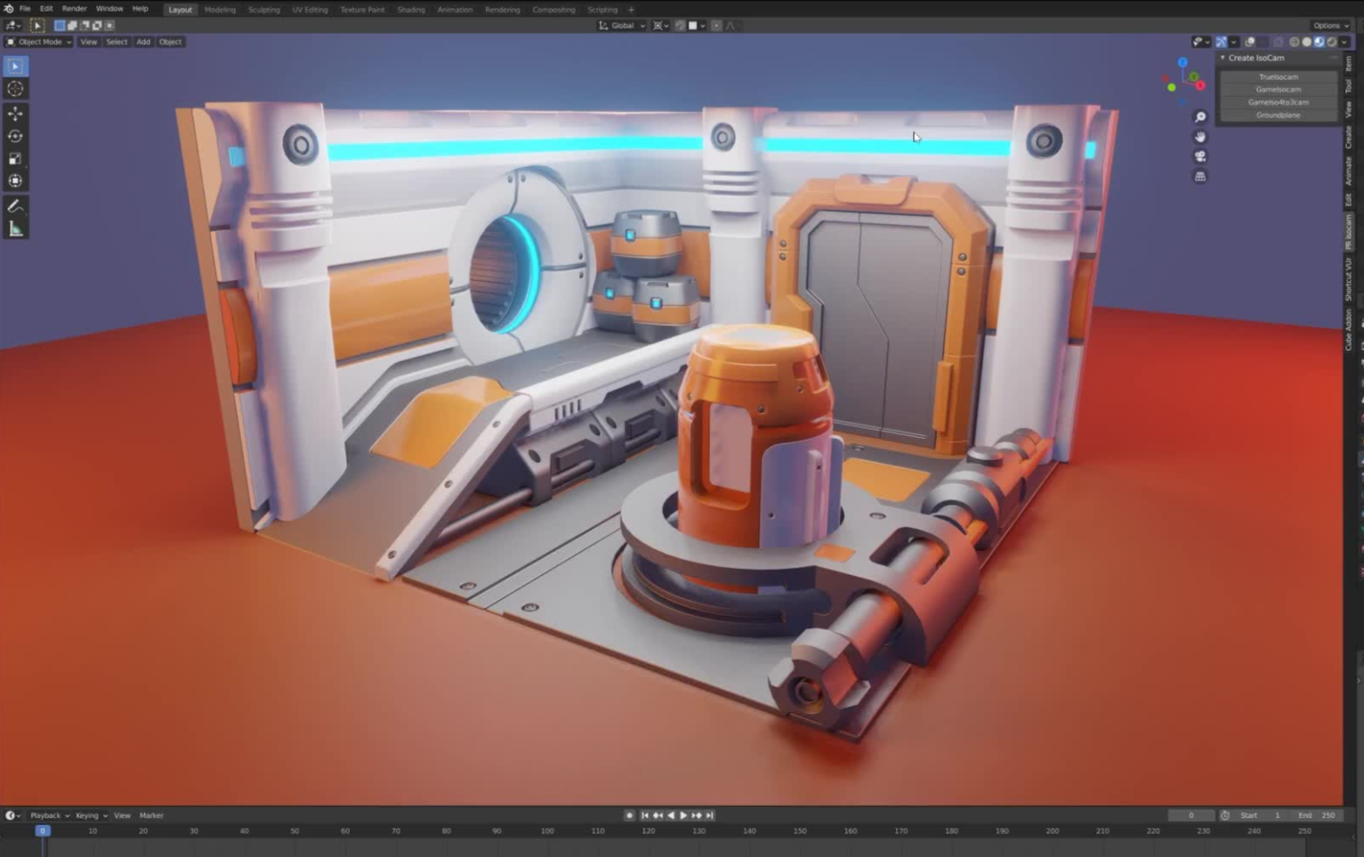Open the Object Mode dropdown

(39, 42)
